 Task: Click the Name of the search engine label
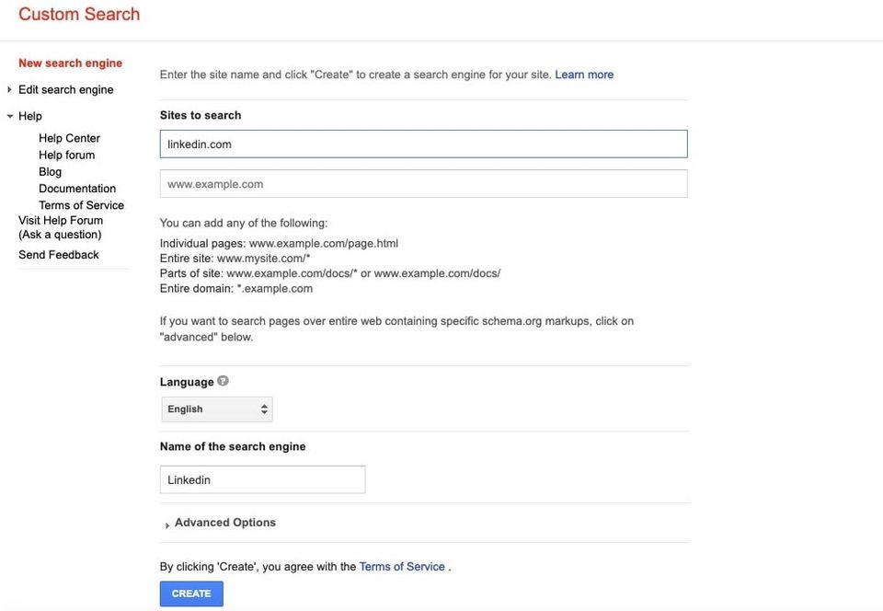coord(233,446)
